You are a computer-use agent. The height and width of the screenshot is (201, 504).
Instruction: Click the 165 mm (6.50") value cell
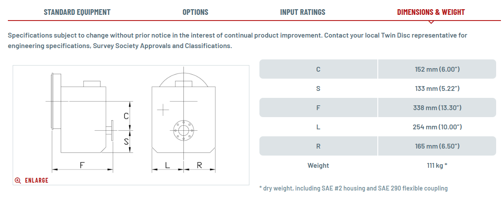point(437,146)
